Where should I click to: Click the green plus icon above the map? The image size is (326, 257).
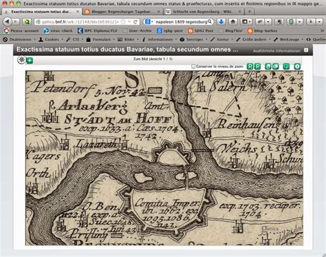[x=30, y=61]
